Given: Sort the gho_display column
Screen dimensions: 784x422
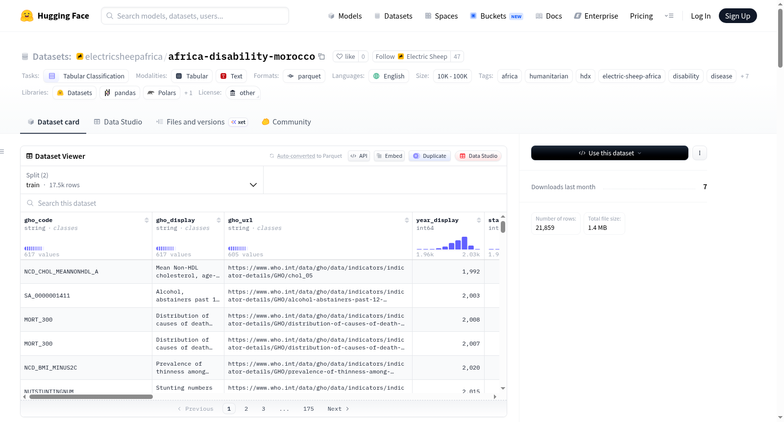Looking at the screenshot, I should click(219, 220).
